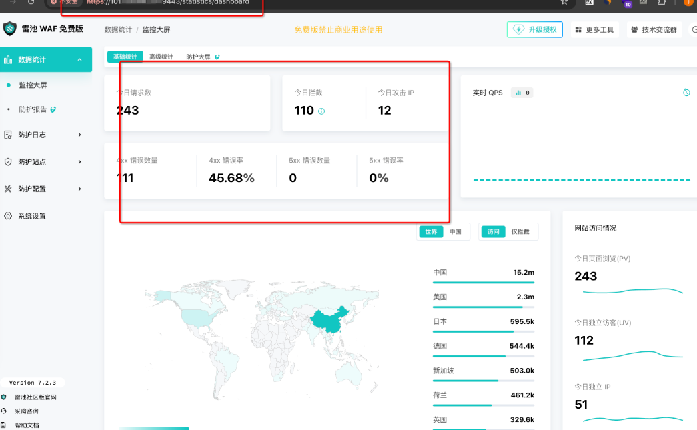Click the refresh clock icon in QPS panel
Image resolution: width=697 pixels, height=430 pixels.
[686, 93]
